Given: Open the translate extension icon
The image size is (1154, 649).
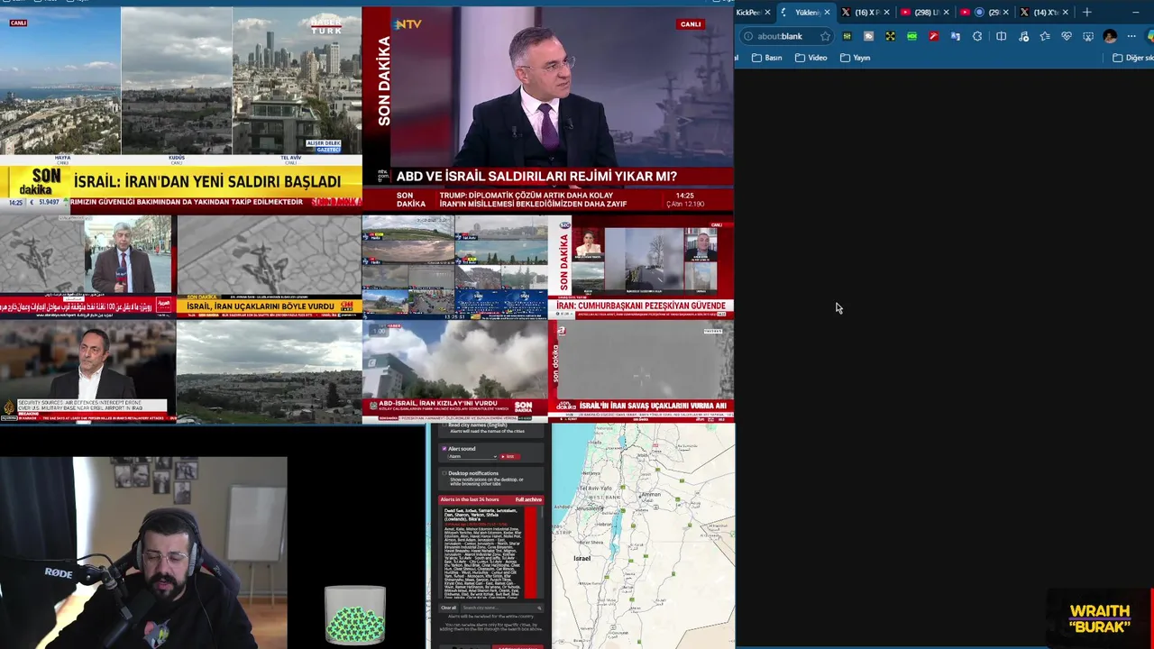Looking at the screenshot, I should 956,36.
